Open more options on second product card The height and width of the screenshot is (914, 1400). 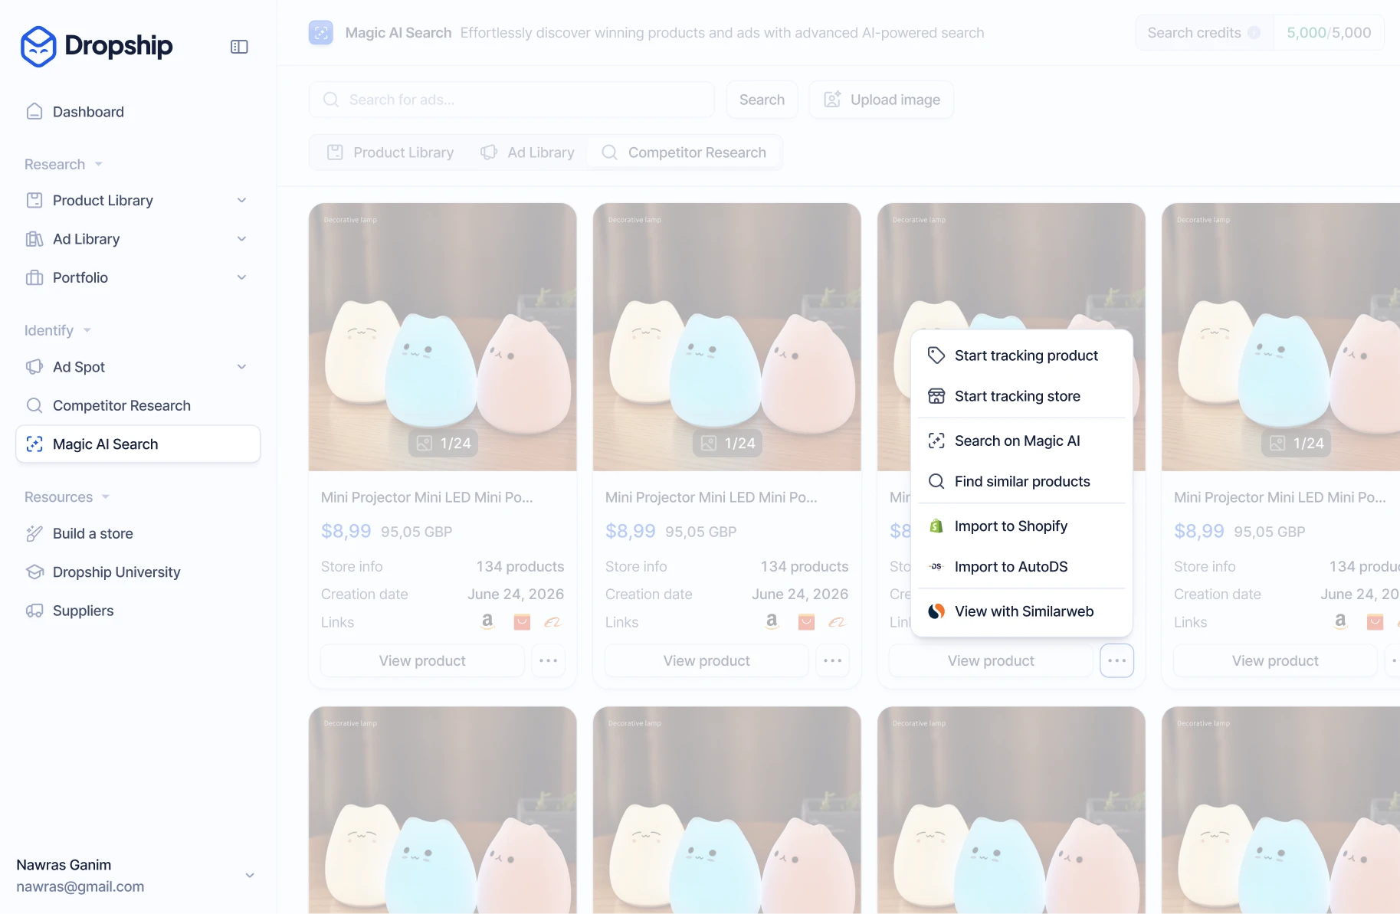[833, 660]
